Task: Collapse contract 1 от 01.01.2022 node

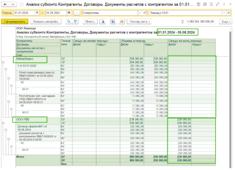Action: (6, 69)
